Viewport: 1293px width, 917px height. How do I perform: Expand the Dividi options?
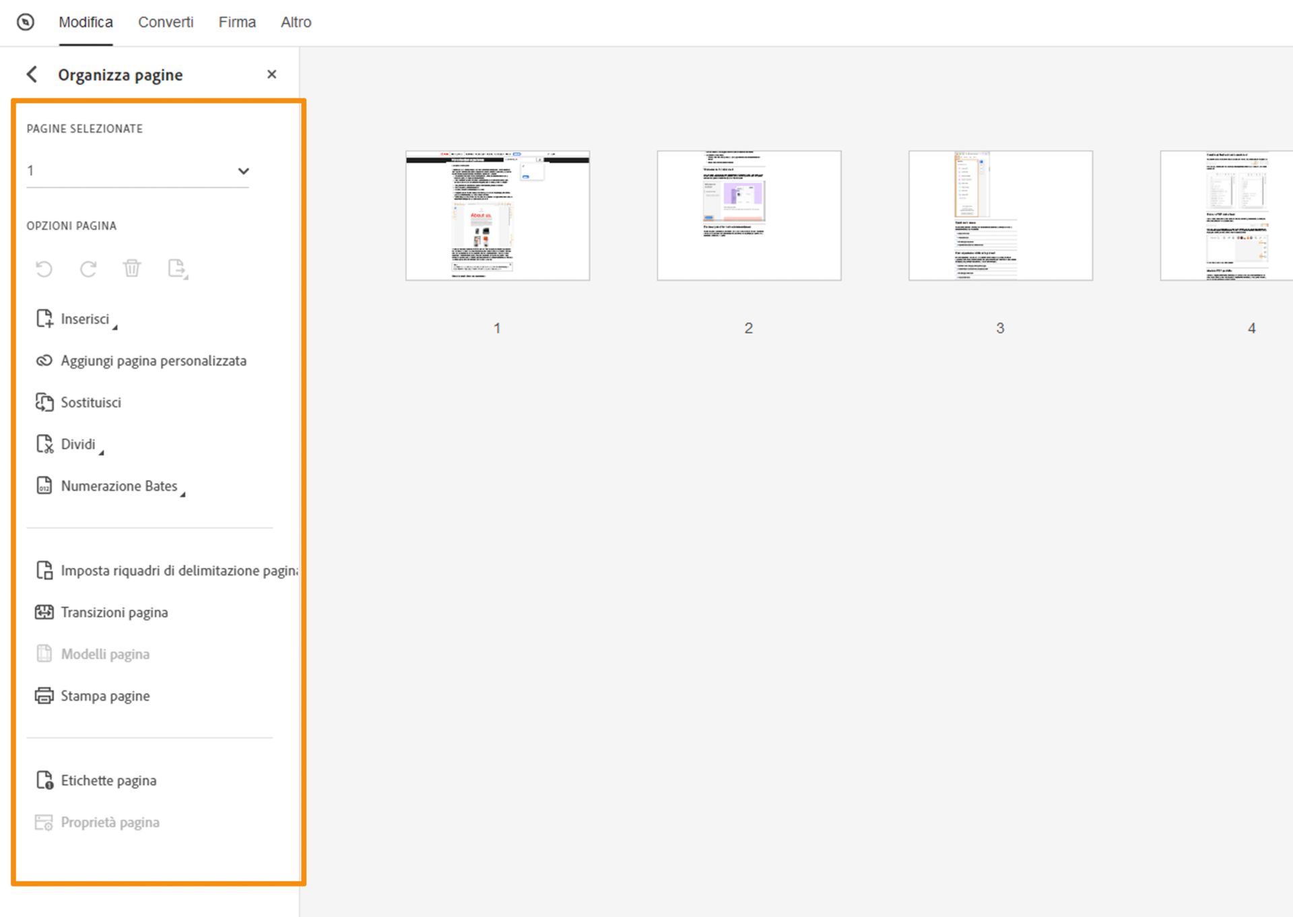click(x=77, y=444)
